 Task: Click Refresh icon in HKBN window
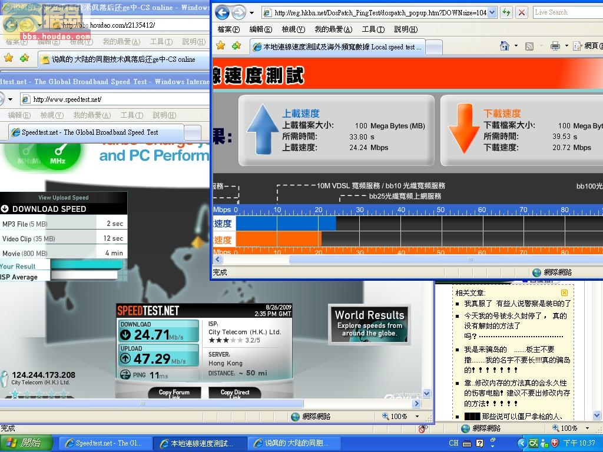pos(506,12)
